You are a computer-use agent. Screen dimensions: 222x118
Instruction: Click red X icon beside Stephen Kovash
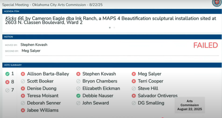78,74
